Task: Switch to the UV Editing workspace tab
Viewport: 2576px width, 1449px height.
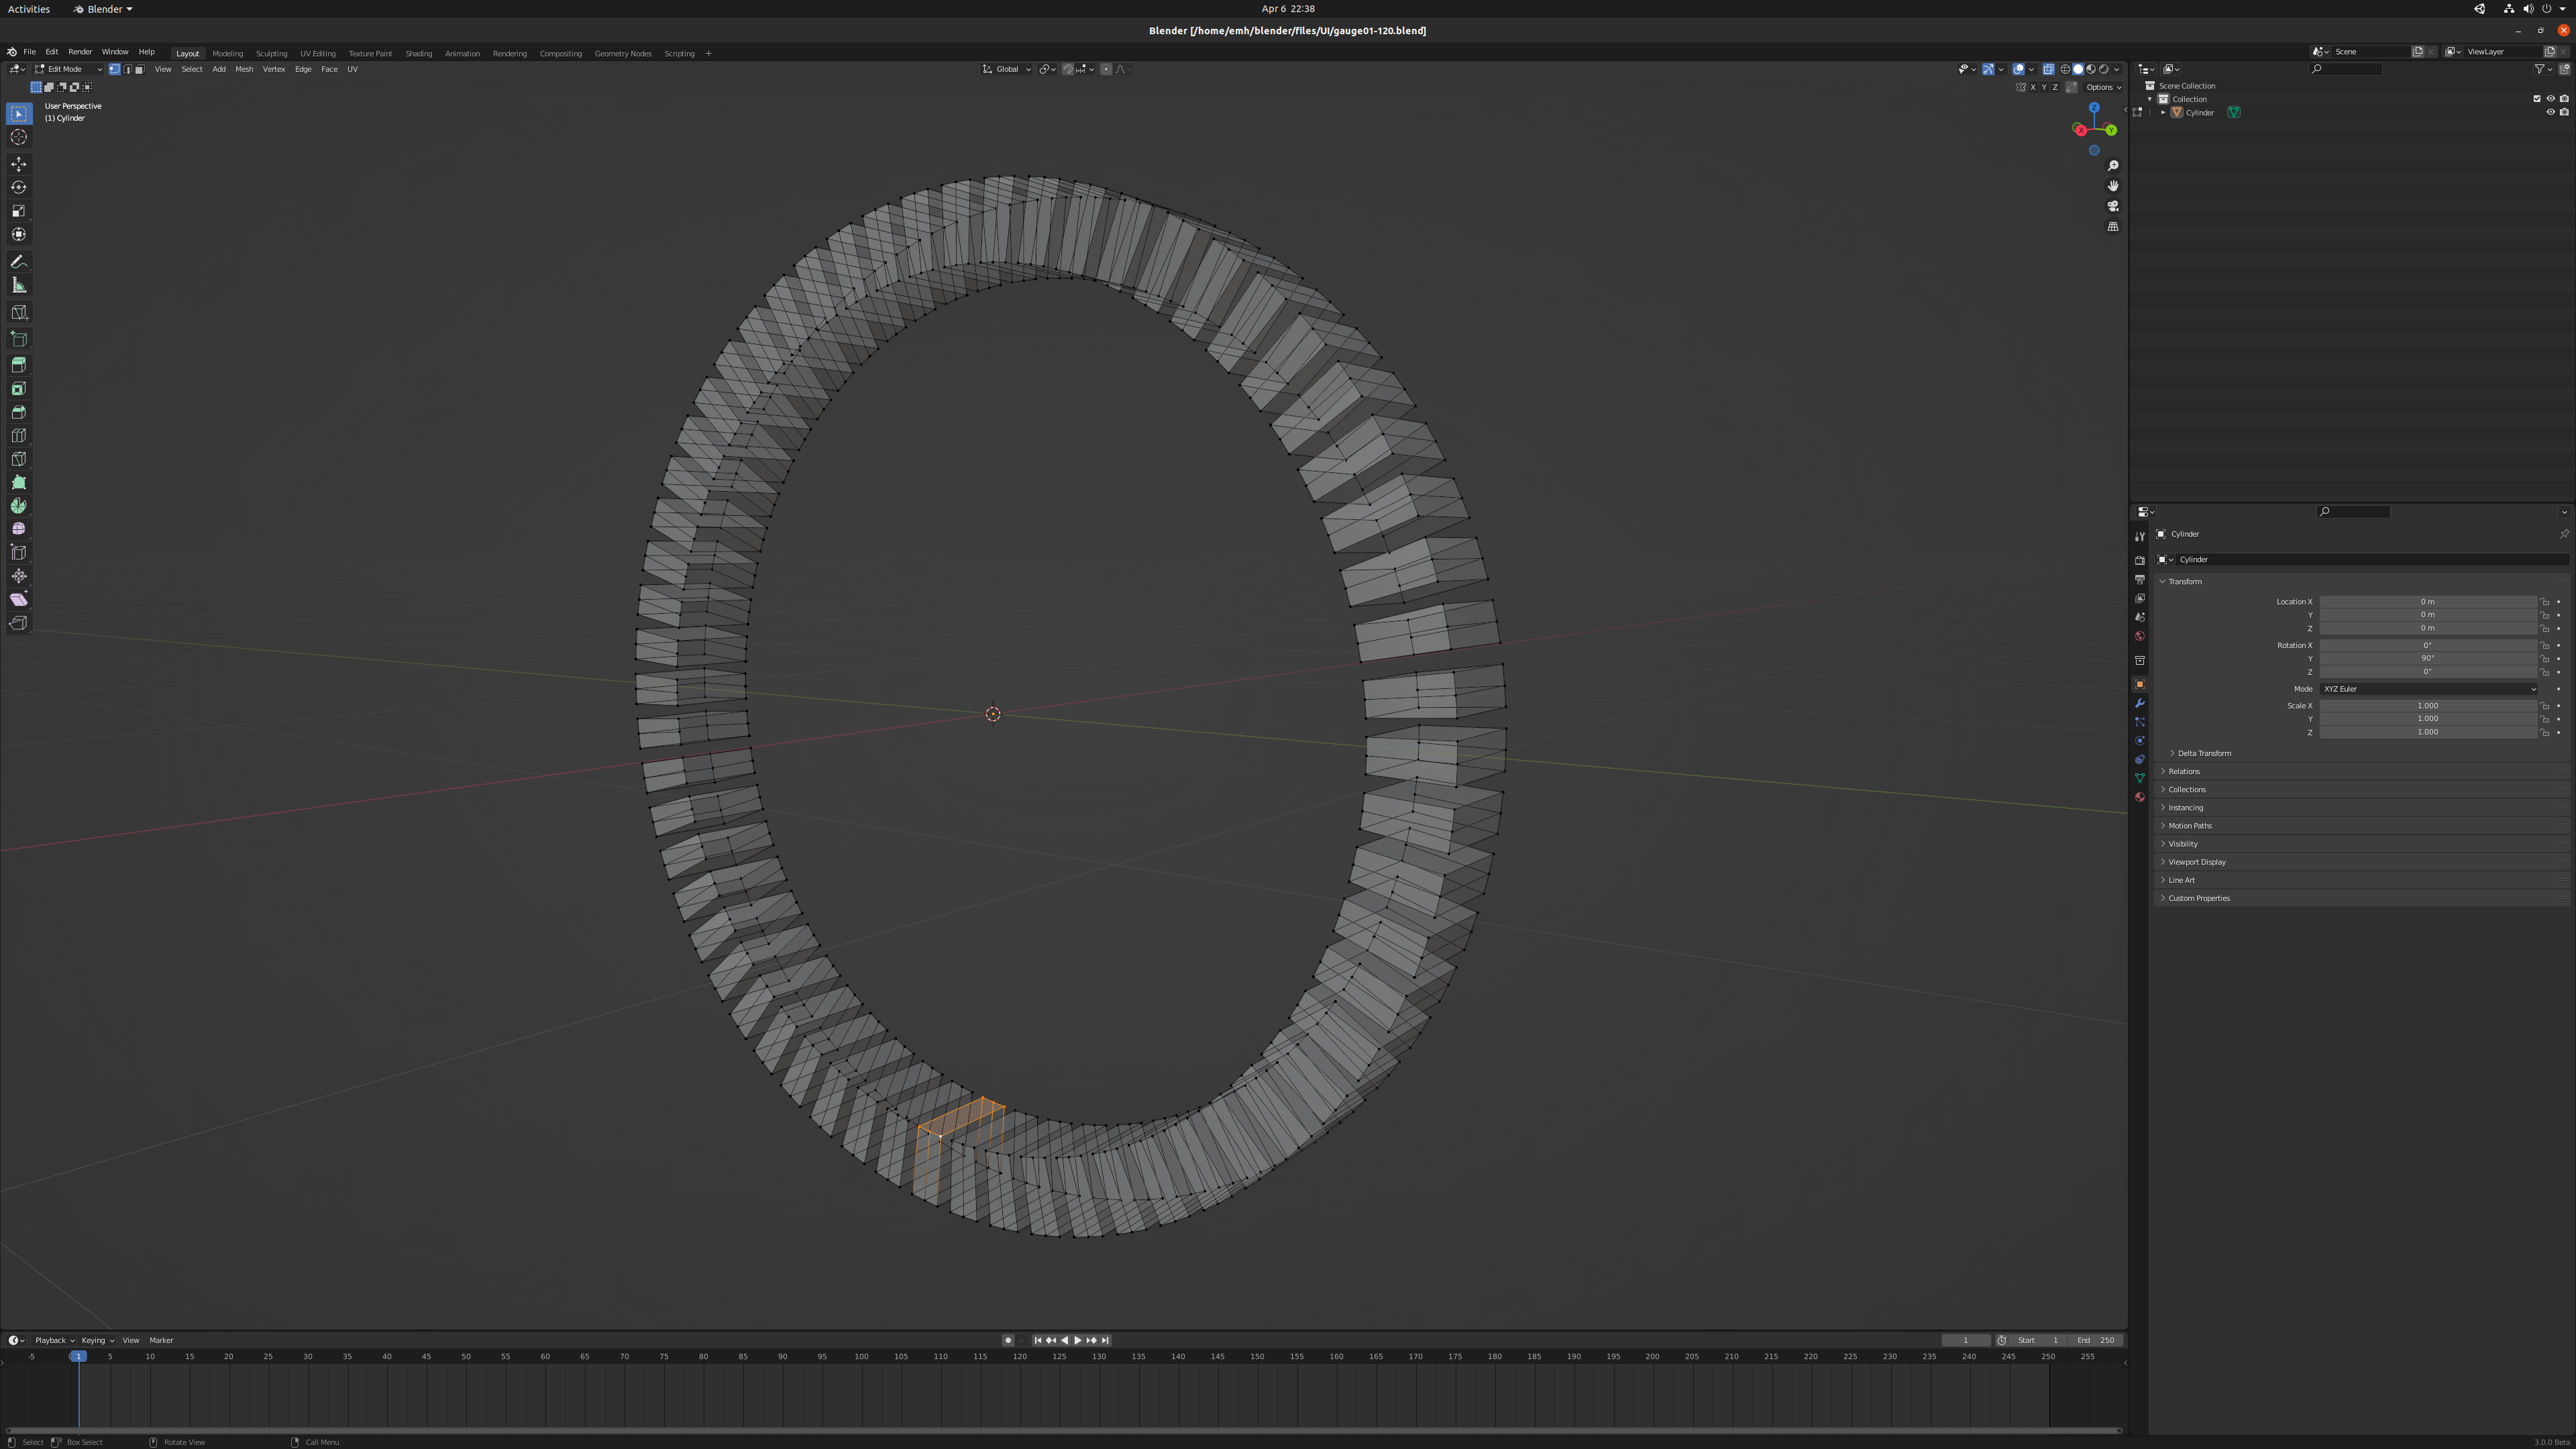Action: pyautogui.click(x=318, y=53)
